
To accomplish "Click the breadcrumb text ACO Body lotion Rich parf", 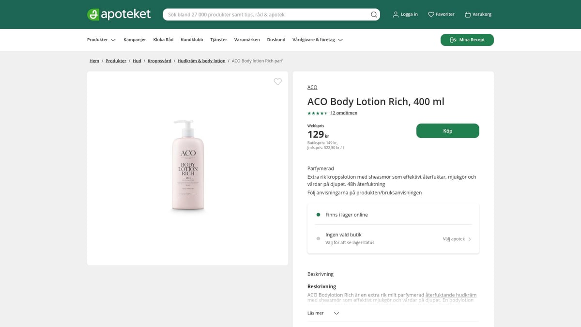I will [x=257, y=61].
